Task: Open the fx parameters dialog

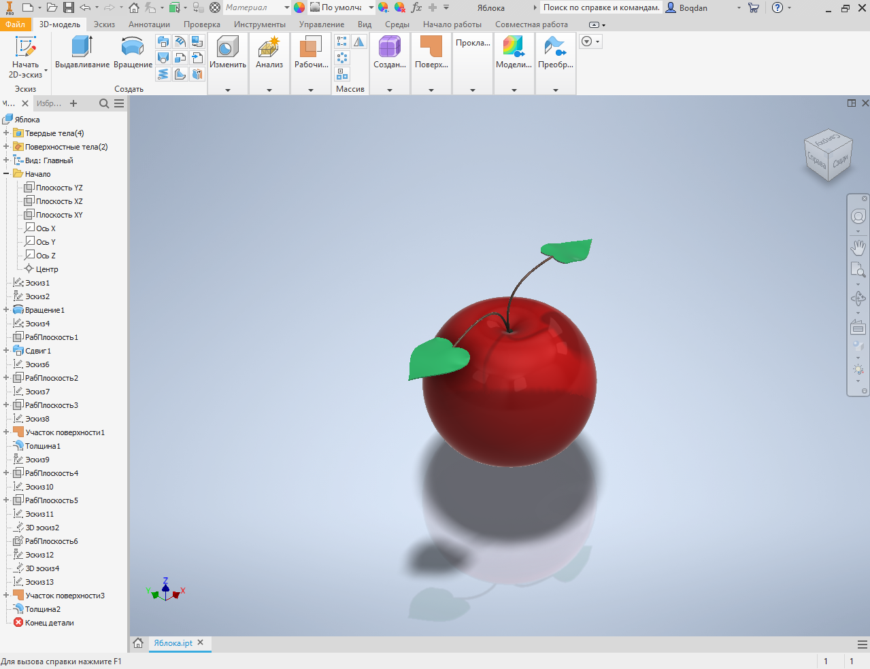Action: tap(416, 7)
